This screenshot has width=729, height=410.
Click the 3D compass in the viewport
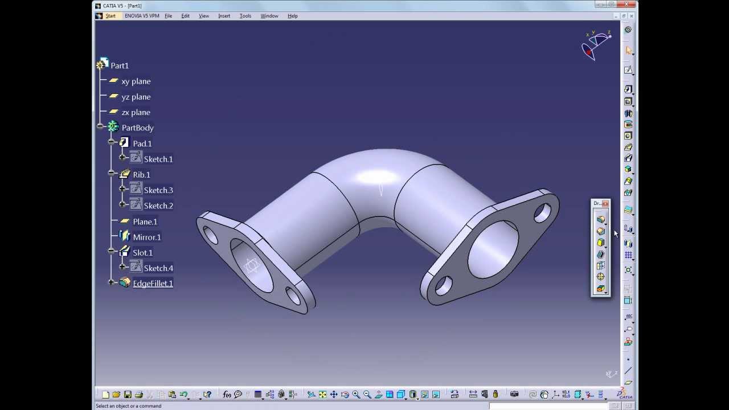(x=596, y=44)
